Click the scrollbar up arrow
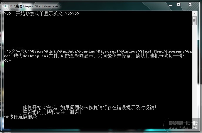202x133 pixels. pyautogui.click(x=195, y=14)
